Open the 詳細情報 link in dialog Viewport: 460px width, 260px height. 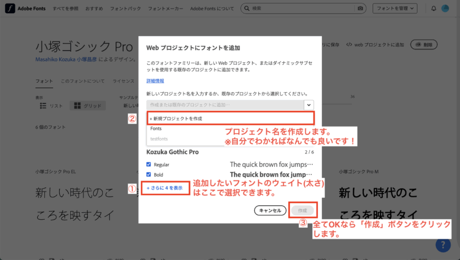click(x=155, y=81)
